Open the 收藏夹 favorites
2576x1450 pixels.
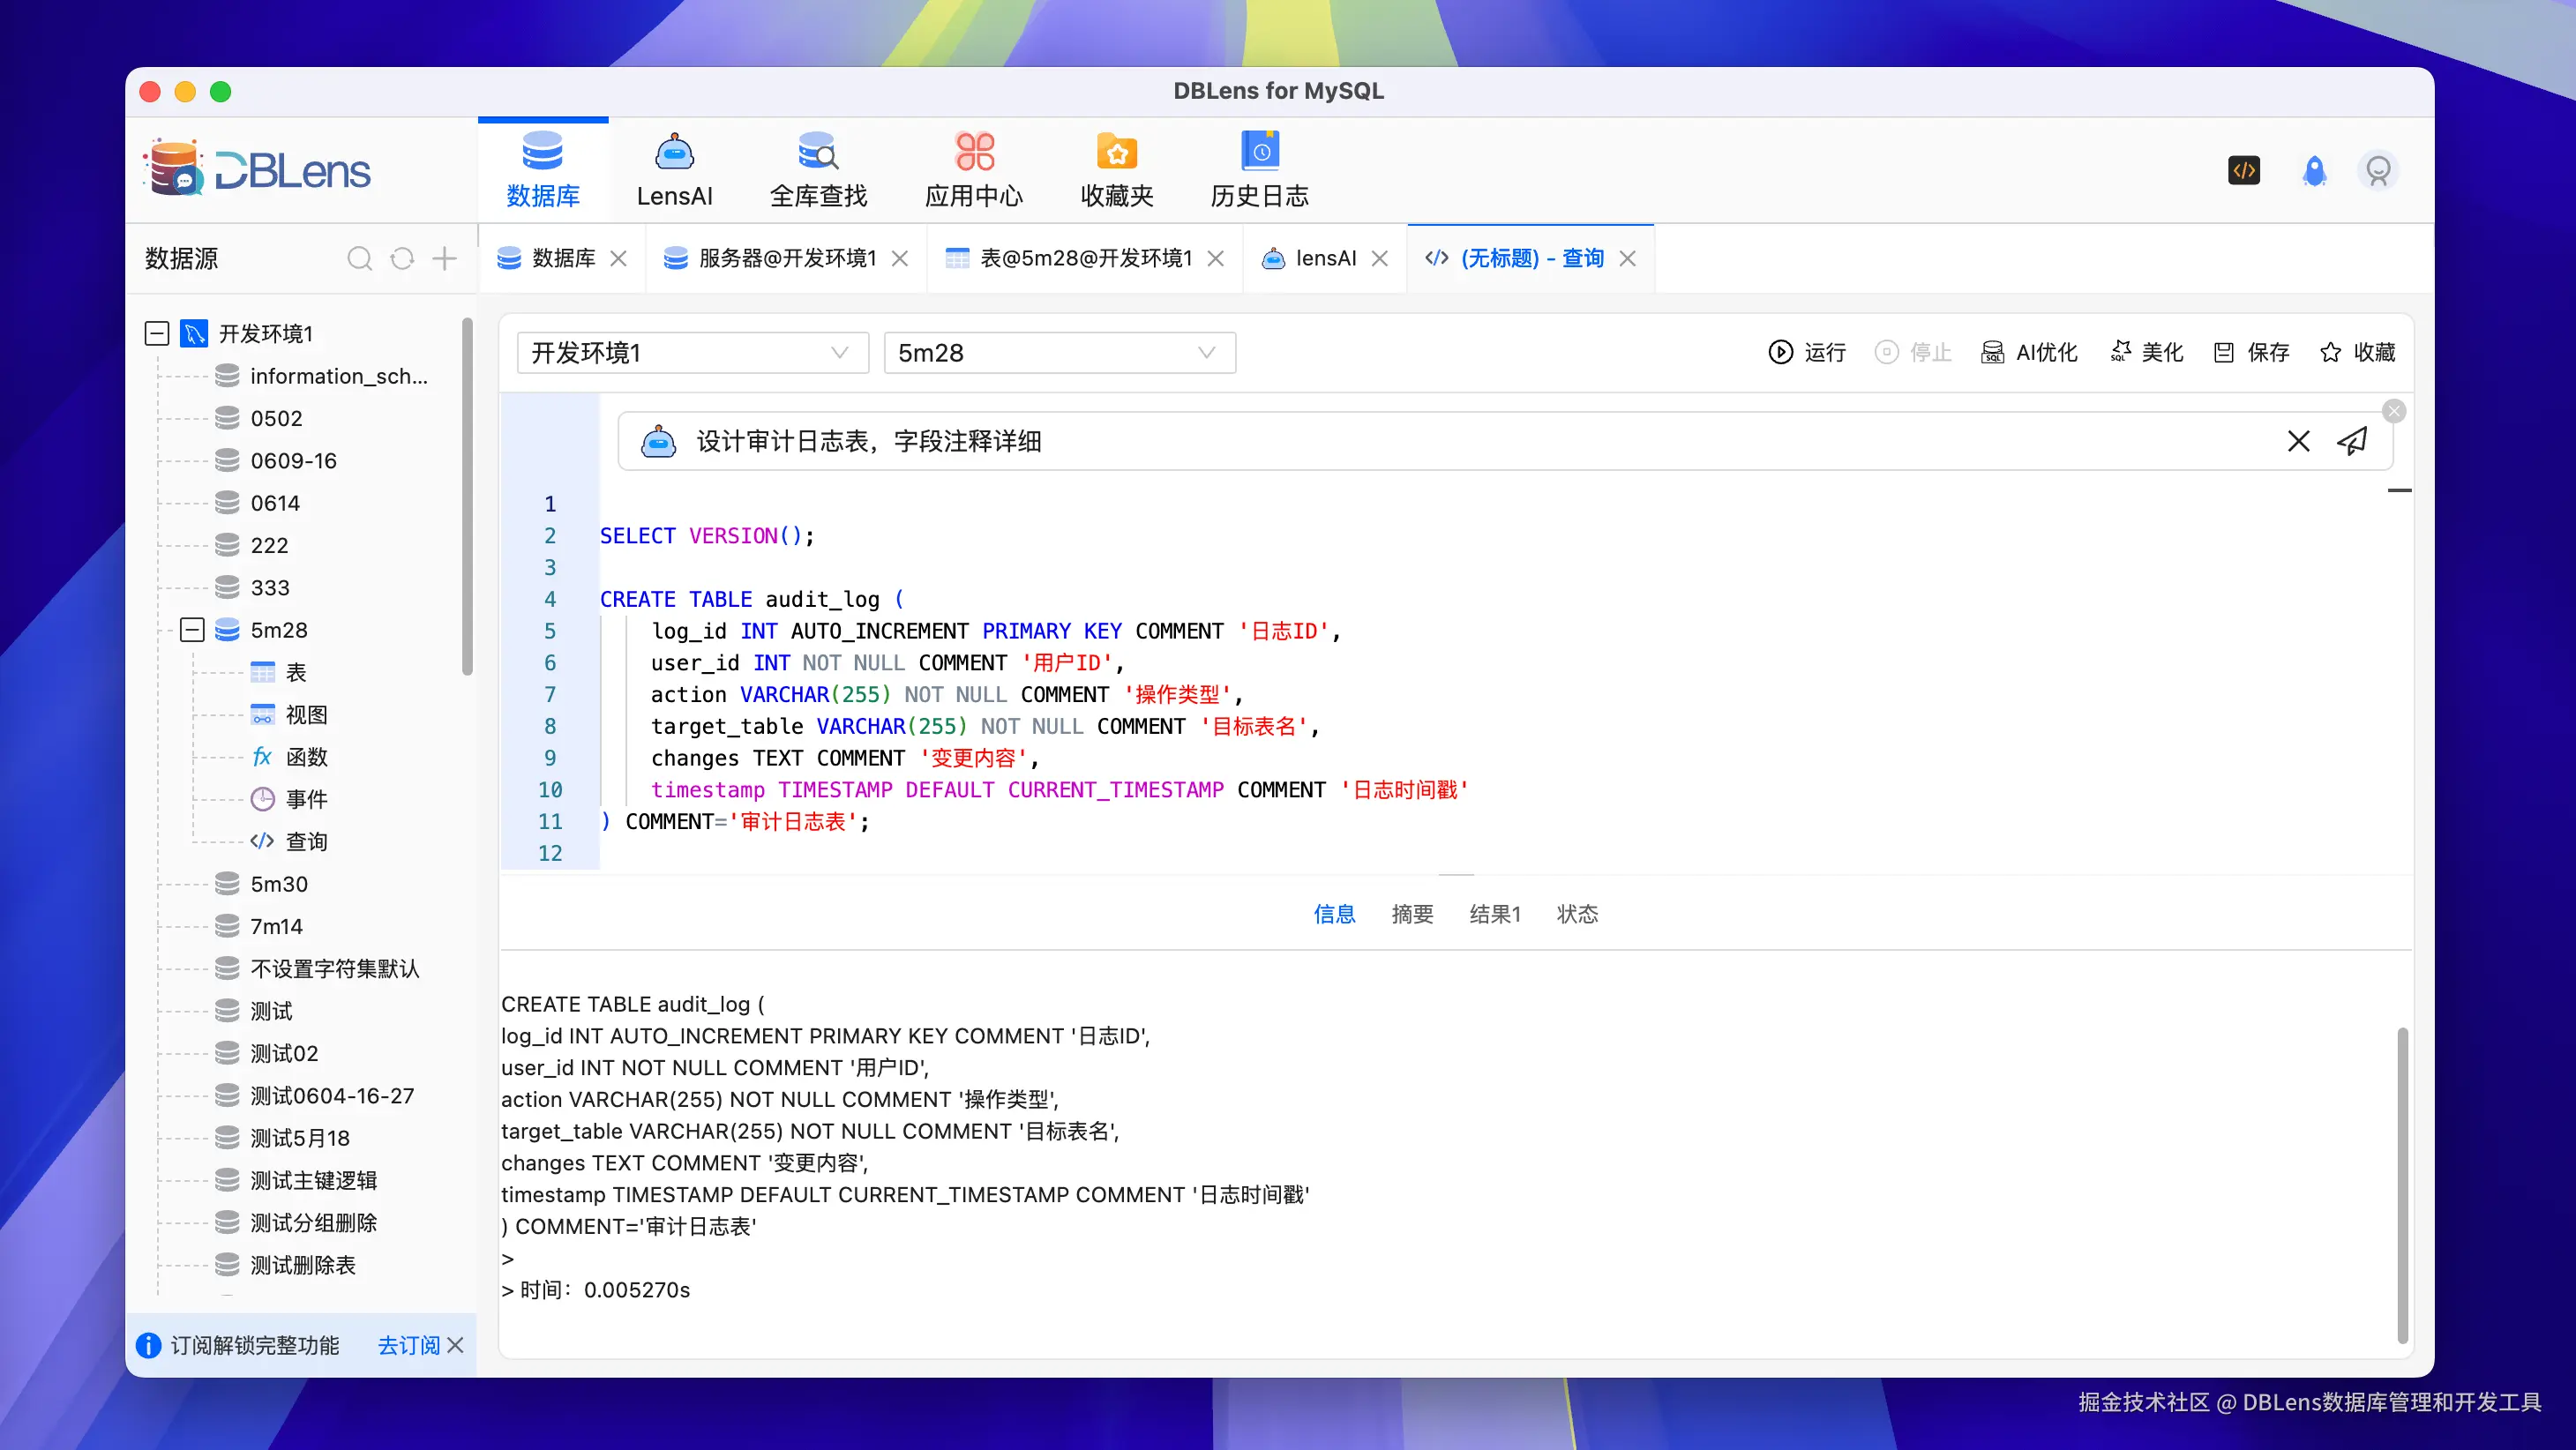[x=1117, y=168]
